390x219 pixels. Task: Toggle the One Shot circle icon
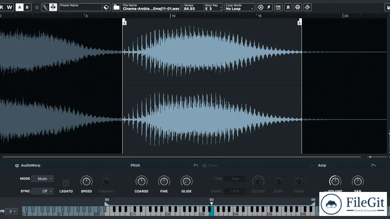pyautogui.click(x=261, y=7)
